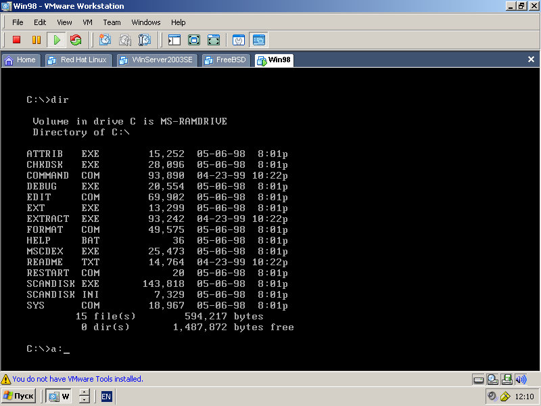Click the MSCDEX EXE line in the listing
The width and height of the screenshot is (541, 406).
point(158,251)
